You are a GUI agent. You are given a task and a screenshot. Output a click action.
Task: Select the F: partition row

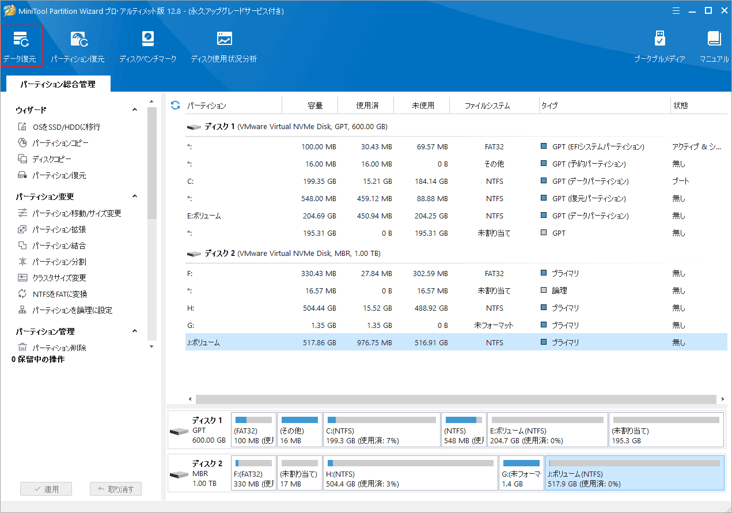[x=456, y=273]
